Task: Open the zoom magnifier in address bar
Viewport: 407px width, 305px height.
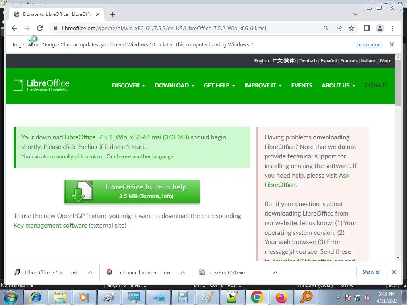Action: click(x=326, y=28)
